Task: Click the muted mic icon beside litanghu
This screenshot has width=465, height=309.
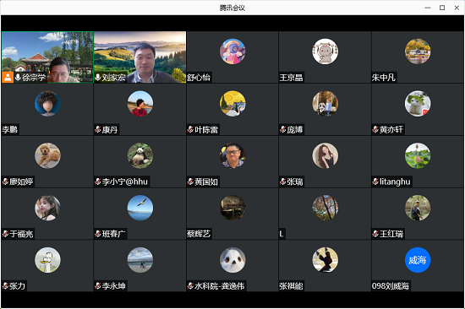Action: coord(375,182)
